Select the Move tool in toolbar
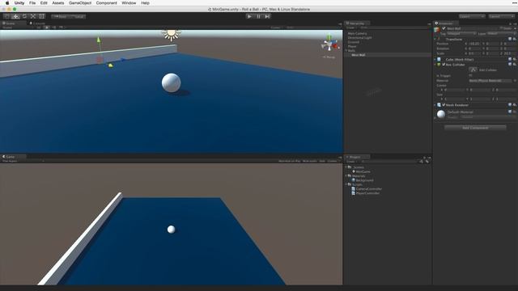518x291 pixels. (x=15, y=16)
